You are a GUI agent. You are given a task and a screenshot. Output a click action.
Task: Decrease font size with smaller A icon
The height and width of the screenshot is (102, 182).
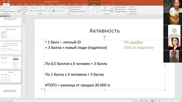[48, 8]
